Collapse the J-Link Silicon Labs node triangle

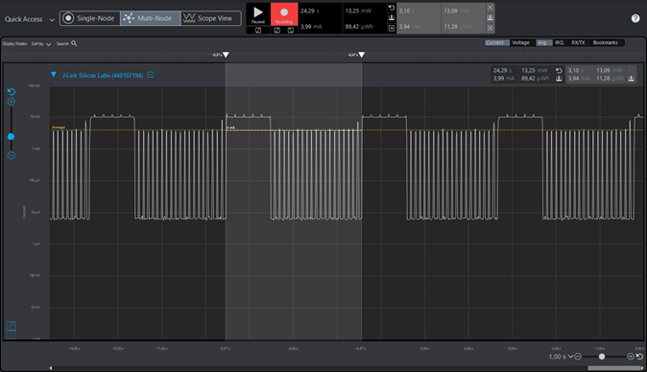click(53, 74)
